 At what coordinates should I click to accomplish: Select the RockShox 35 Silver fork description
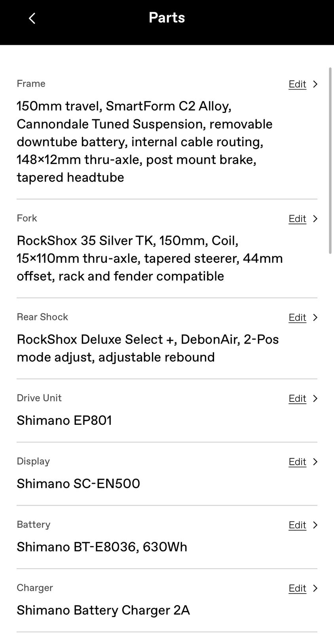click(150, 258)
